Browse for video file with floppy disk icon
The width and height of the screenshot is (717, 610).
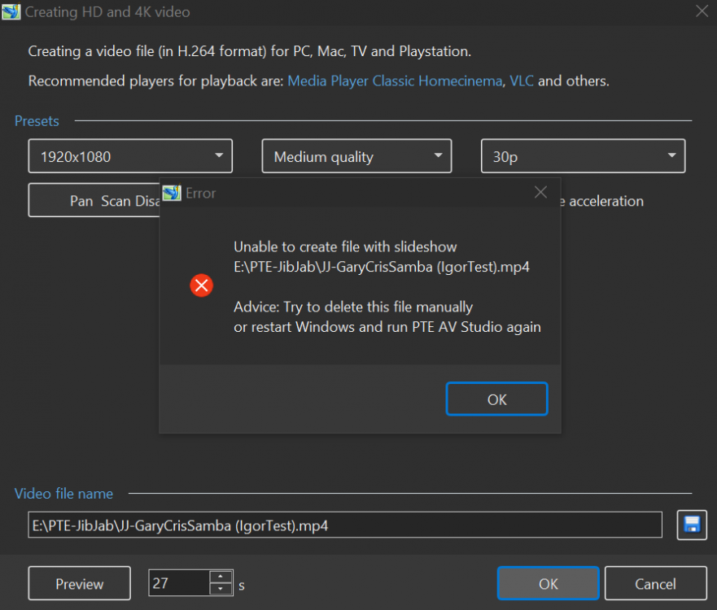click(692, 525)
